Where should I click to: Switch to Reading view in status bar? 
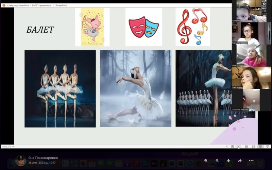(x=260, y=147)
